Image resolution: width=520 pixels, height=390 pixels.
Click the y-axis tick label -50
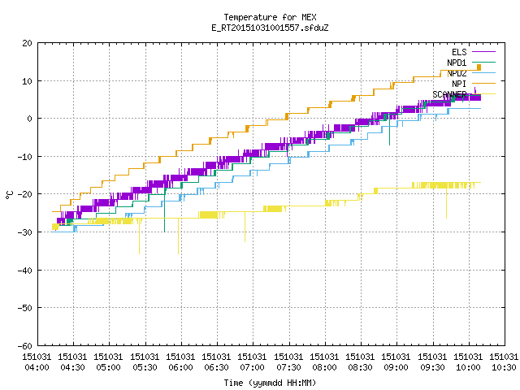pos(25,308)
